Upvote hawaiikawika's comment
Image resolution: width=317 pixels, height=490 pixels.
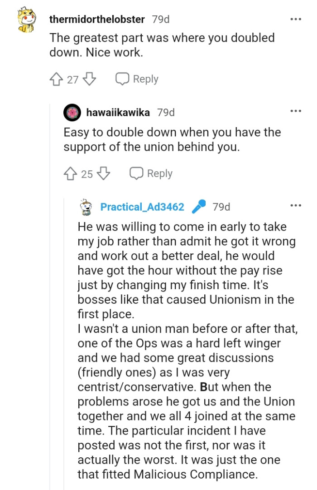point(70,173)
